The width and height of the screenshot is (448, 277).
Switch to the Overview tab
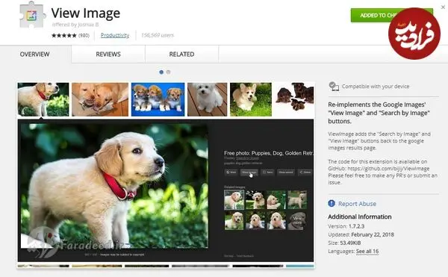(34, 54)
